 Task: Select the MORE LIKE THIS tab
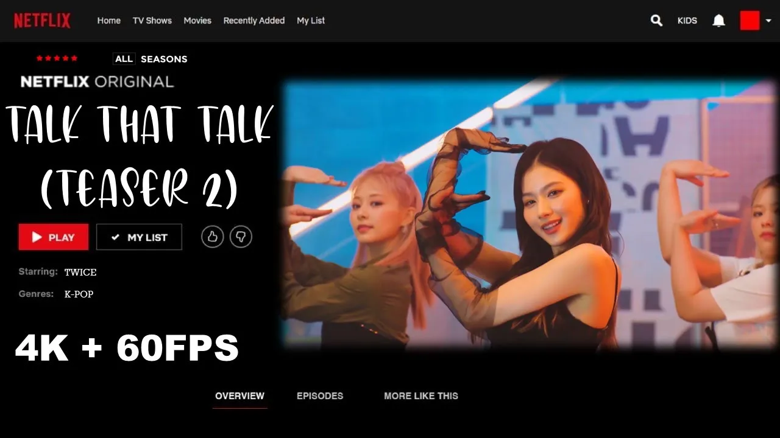pos(421,396)
